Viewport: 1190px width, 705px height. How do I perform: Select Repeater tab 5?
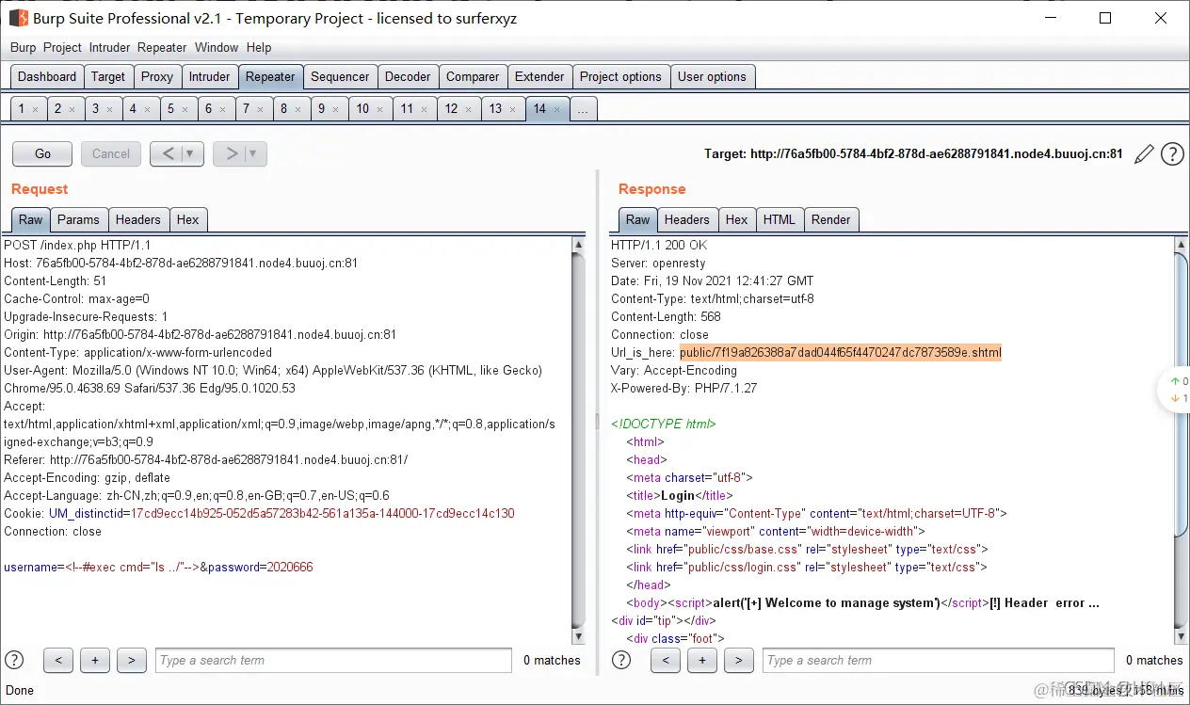click(170, 109)
